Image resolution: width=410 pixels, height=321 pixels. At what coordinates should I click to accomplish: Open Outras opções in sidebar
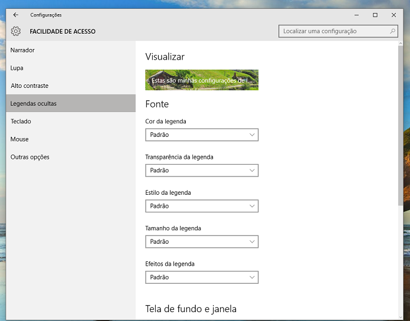click(x=71, y=157)
